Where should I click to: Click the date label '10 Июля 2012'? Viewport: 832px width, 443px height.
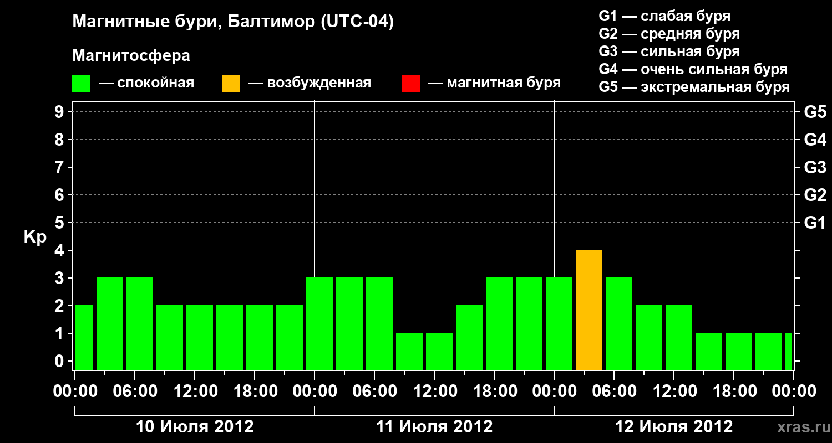click(195, 427)
